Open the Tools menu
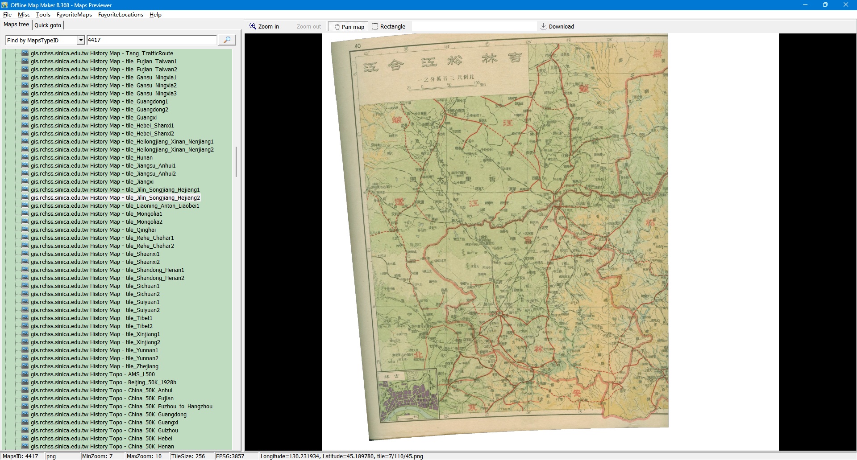This screenshot has width=857, height=460. (43, 15)
